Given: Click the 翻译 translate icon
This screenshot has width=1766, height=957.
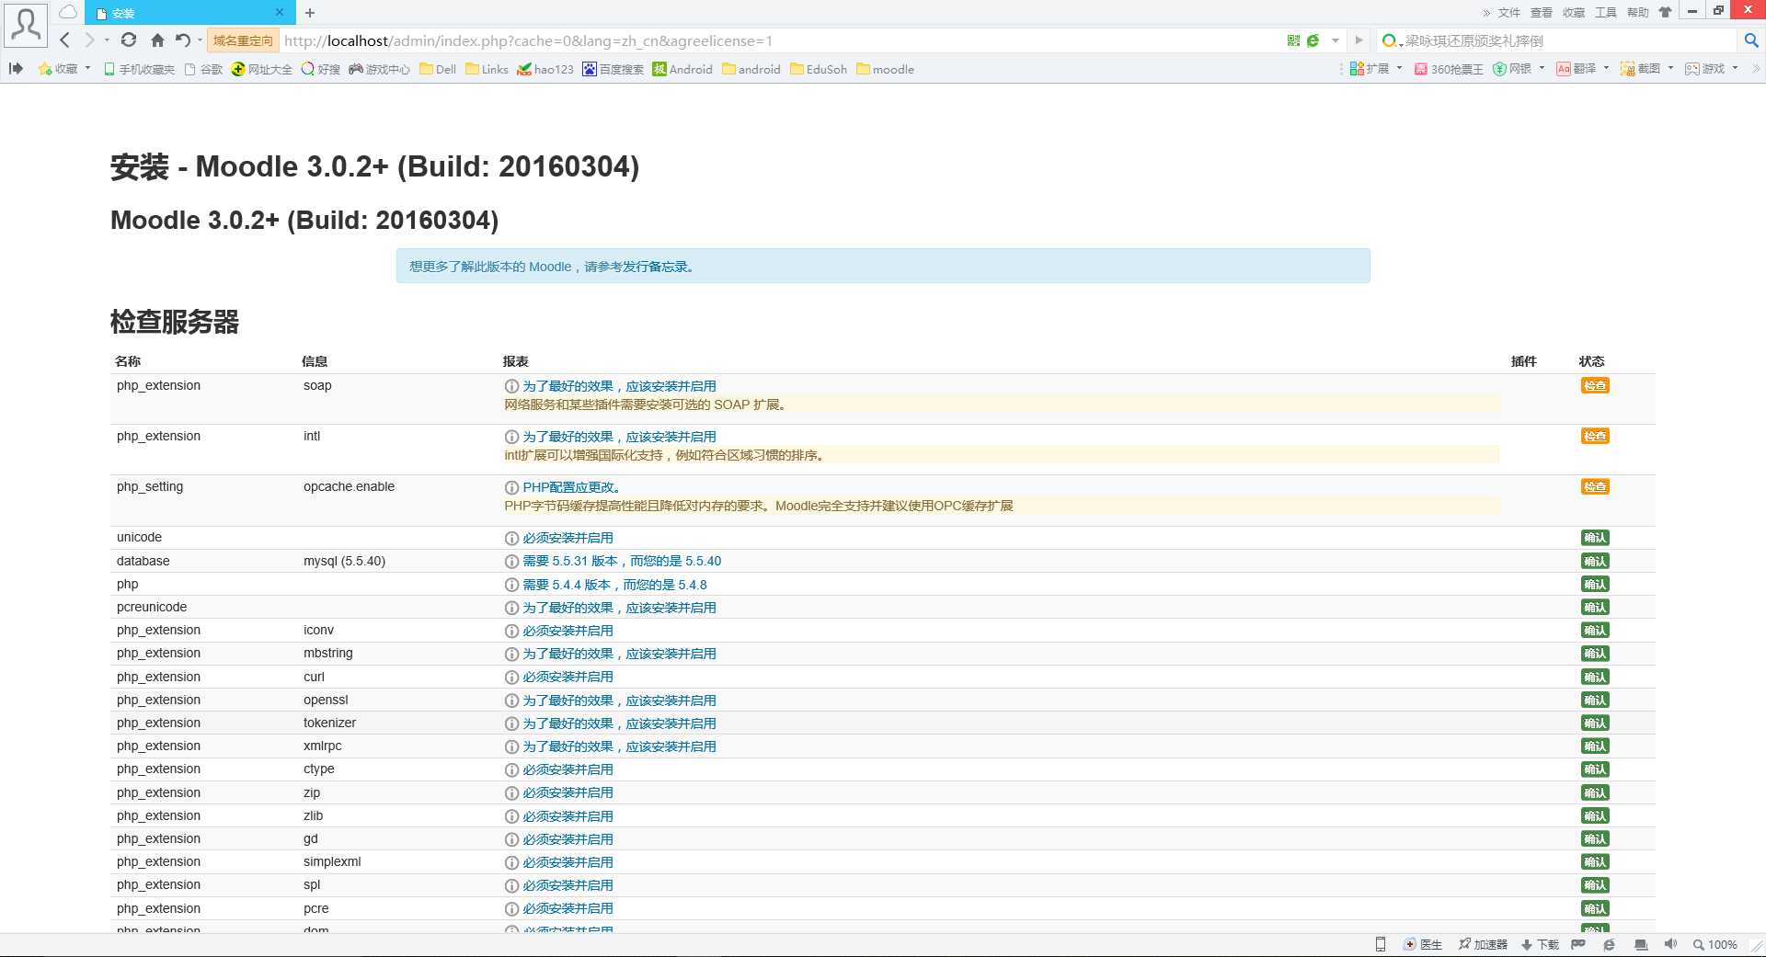Looking at the screenshot, I should [x=1564, y=69].
